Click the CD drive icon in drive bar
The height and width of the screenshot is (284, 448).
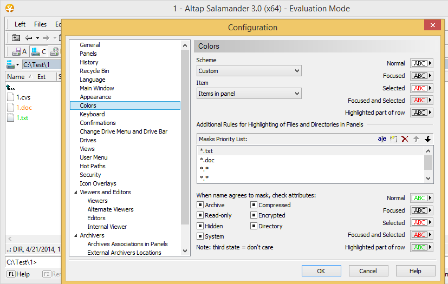(x=54, y=51)
